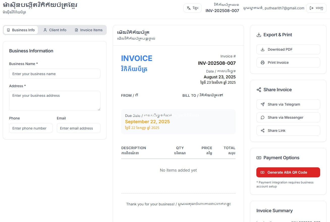Click the printer icon in Print Invoice

(263, 62)
